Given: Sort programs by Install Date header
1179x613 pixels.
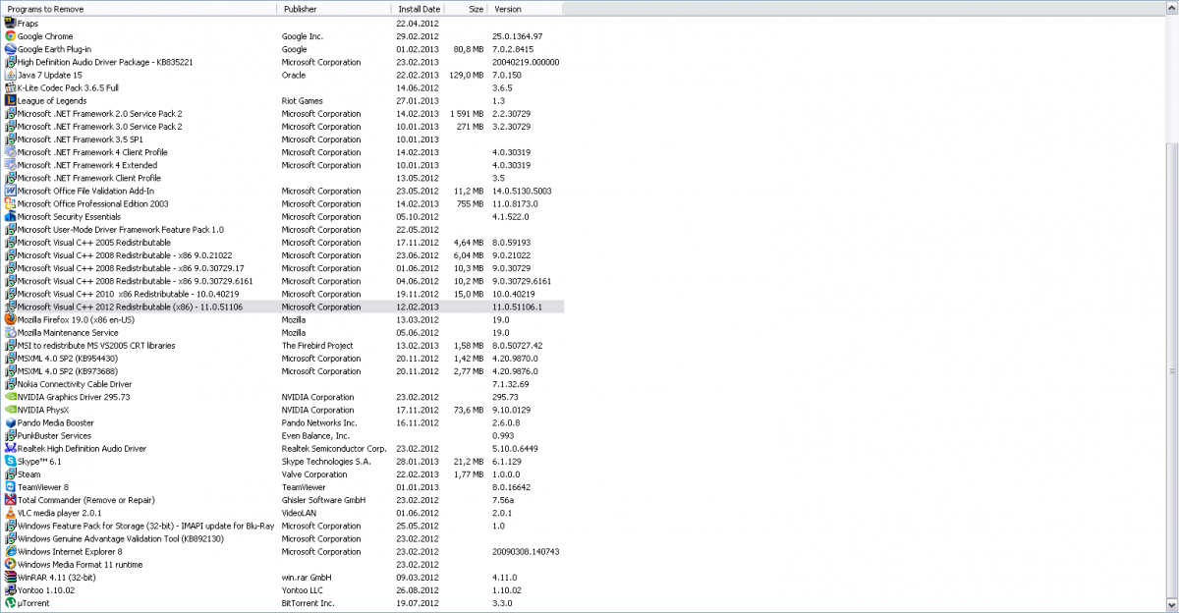Looking at the screenshot, I should coord(419,9).
